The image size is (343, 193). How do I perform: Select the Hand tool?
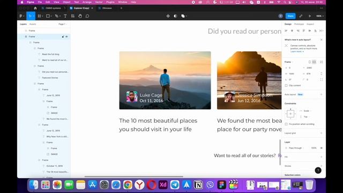pos(80,16)
